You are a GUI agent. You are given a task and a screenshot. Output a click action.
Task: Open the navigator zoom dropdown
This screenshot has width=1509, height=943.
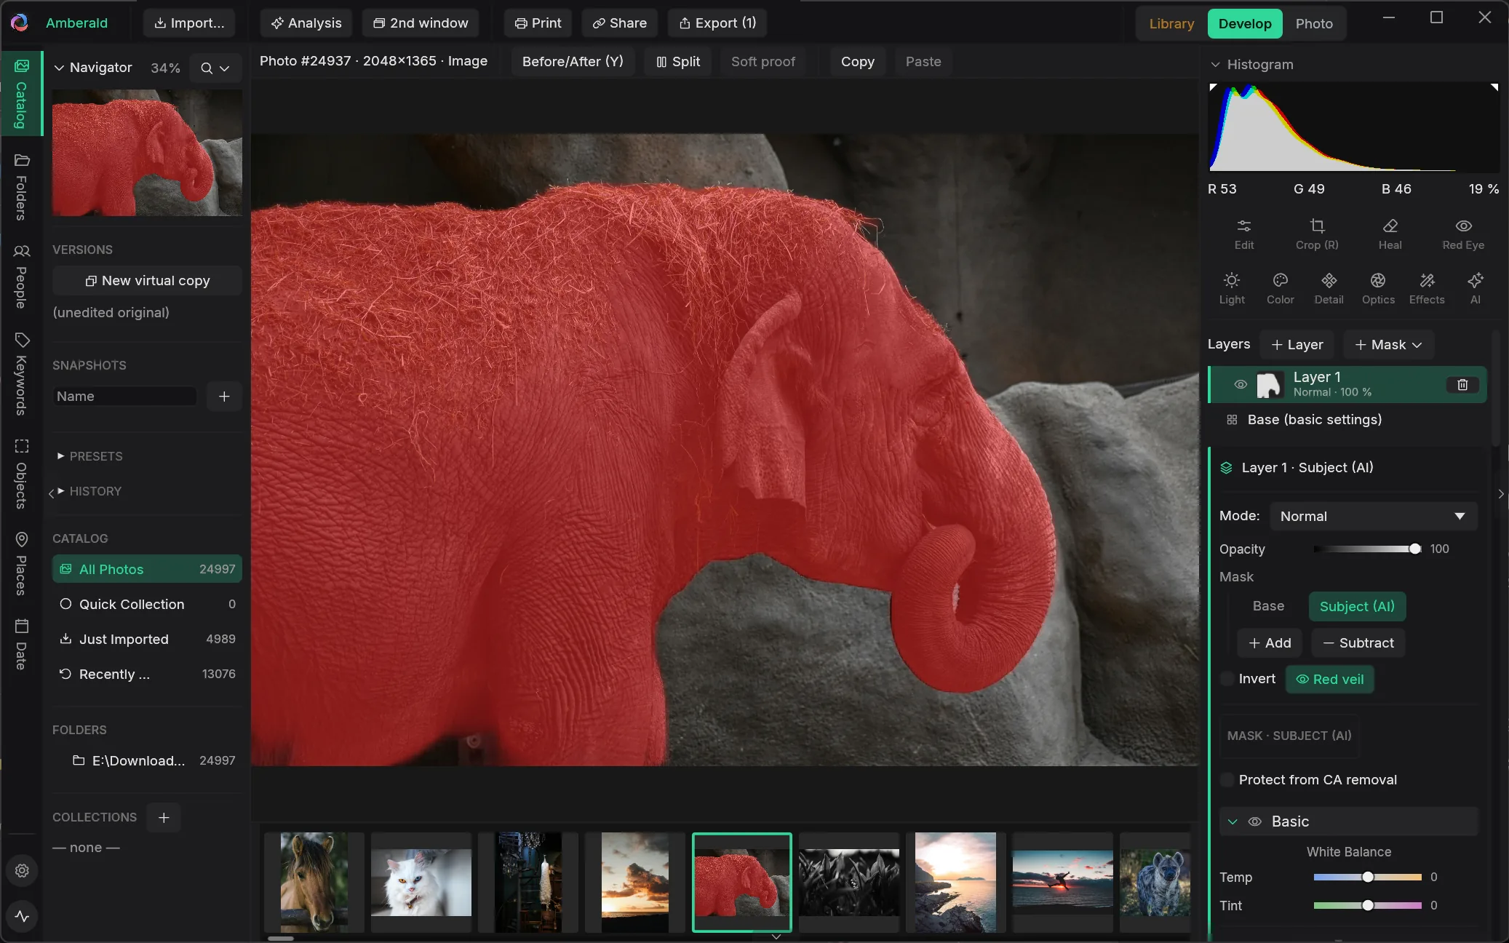click(x=215, y=68)
